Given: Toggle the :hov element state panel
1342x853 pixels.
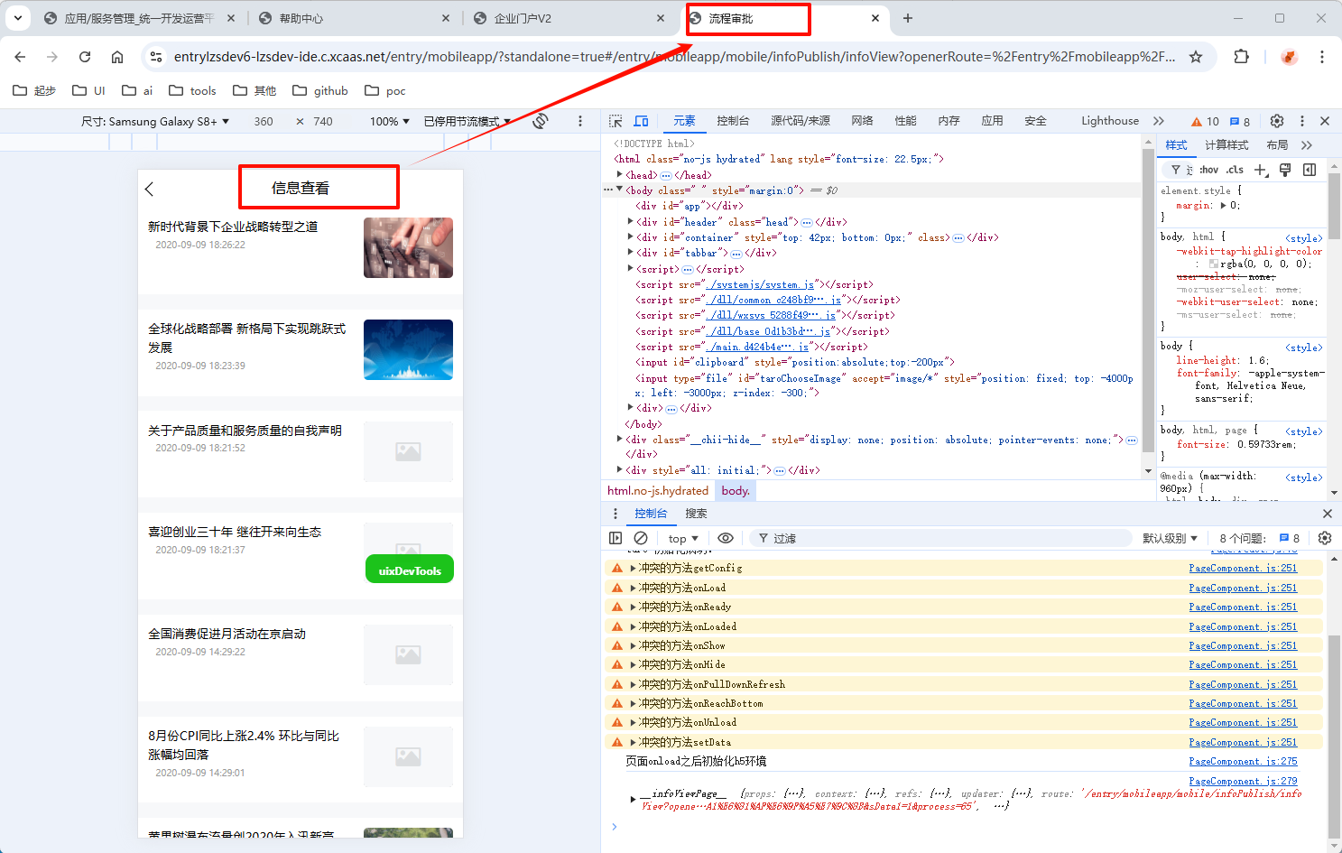Looking at the screenshot, I should coord(1208,170).
